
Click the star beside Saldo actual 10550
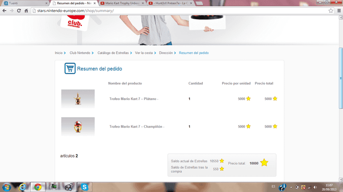point(222,161)
